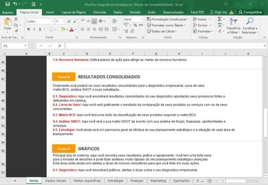Center text horizontally

coord(88,29)
